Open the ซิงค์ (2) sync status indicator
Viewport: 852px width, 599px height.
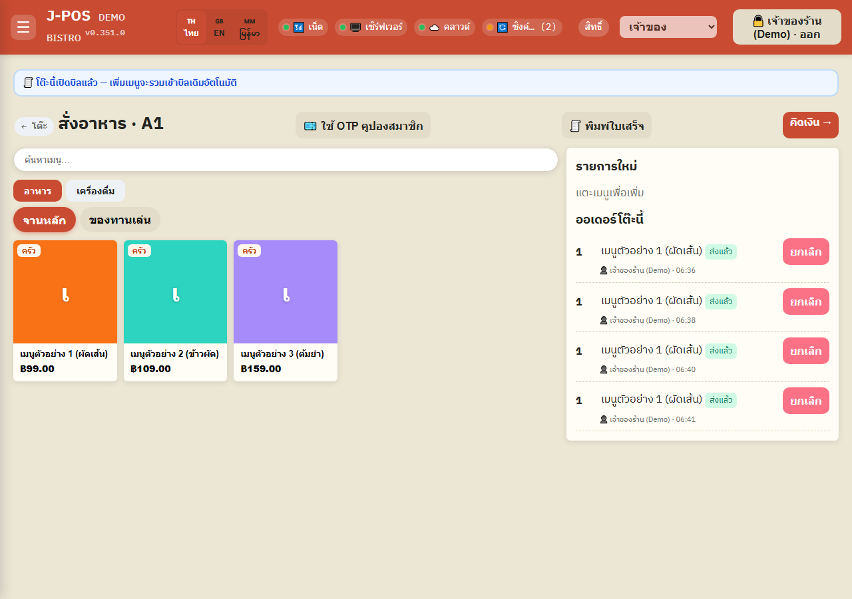(x=522, y=27)
